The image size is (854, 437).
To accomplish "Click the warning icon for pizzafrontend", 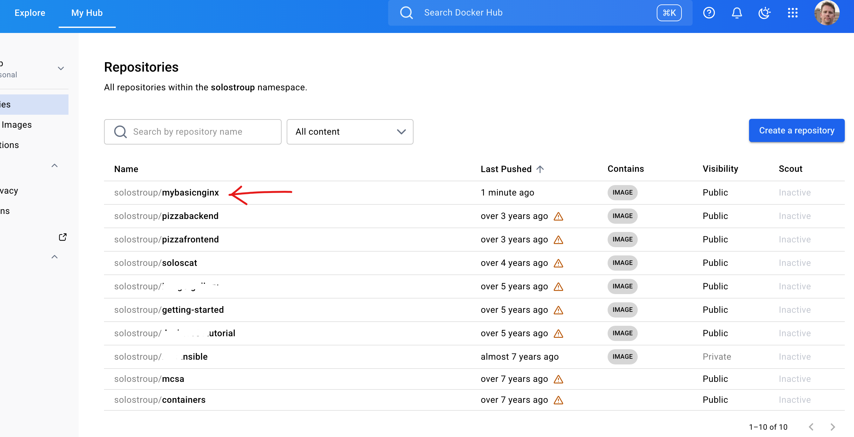I will coord(558,240).
